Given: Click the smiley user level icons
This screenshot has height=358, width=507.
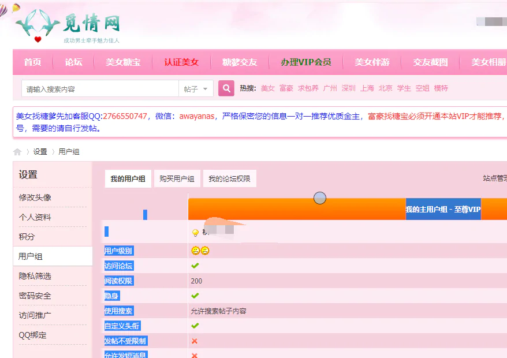Looking at the screenshot, I should [200, 251].
